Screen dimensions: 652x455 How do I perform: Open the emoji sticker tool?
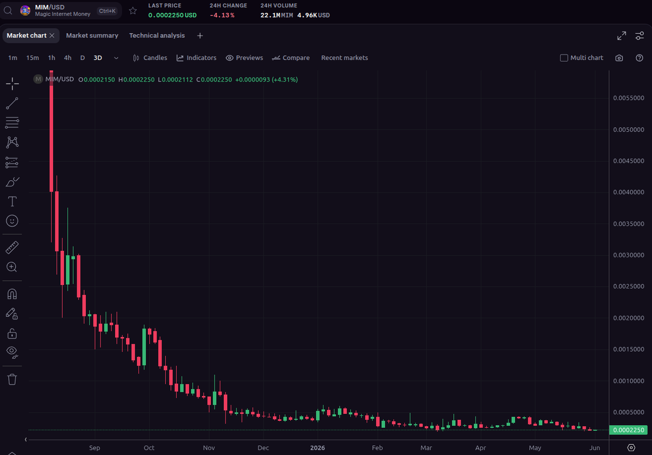click(12, 221)
